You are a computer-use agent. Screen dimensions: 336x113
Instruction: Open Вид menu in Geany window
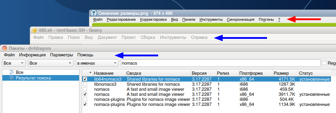[89, 37]
